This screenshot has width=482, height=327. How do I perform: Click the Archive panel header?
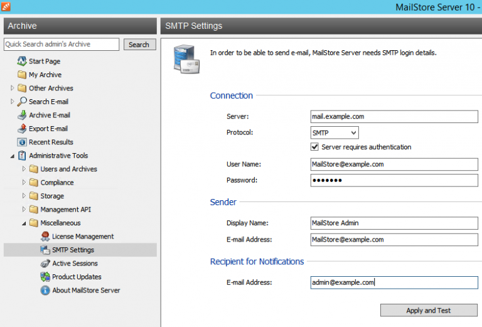80,26
